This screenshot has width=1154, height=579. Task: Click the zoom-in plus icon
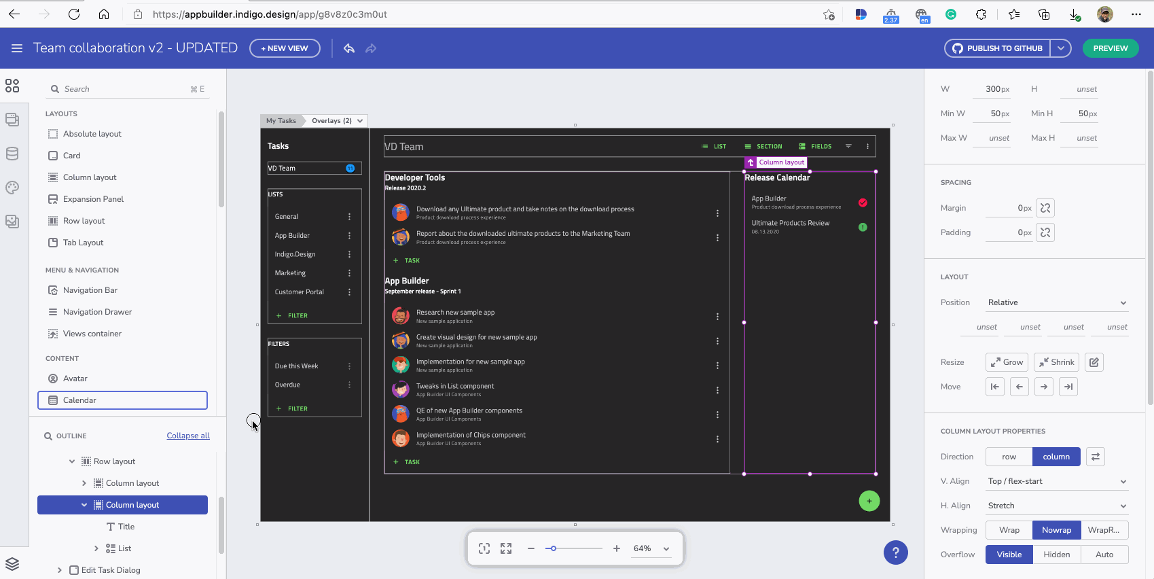tap(617, 548)
